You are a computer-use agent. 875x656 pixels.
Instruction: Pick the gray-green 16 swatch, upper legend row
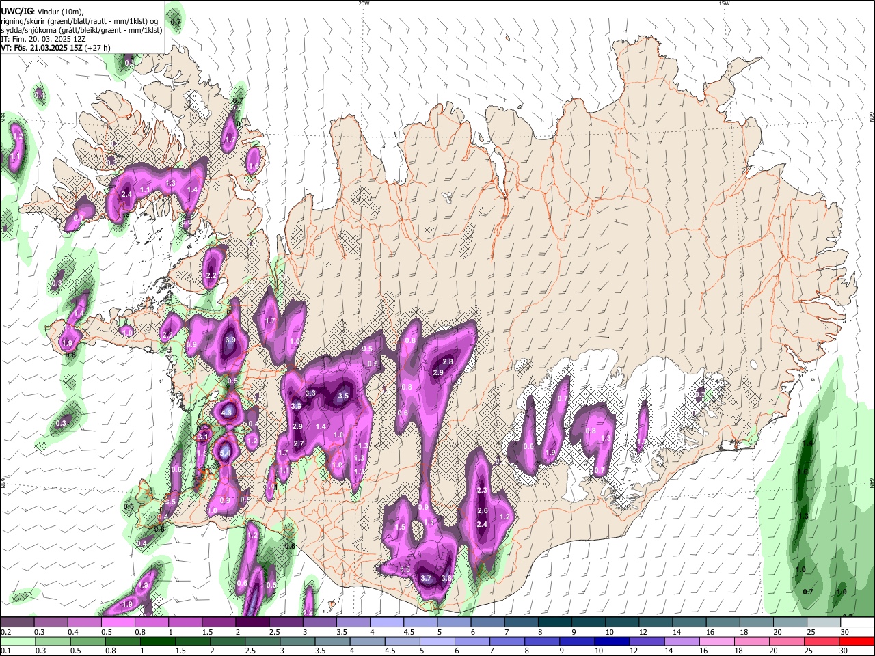tap(723, 623)
